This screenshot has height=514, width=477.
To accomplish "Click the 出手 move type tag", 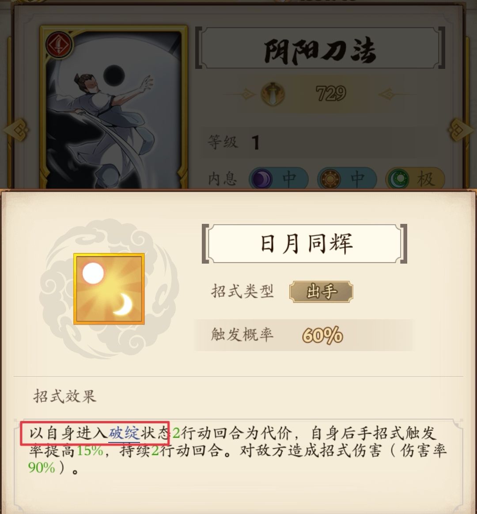I will click(321, 291).
